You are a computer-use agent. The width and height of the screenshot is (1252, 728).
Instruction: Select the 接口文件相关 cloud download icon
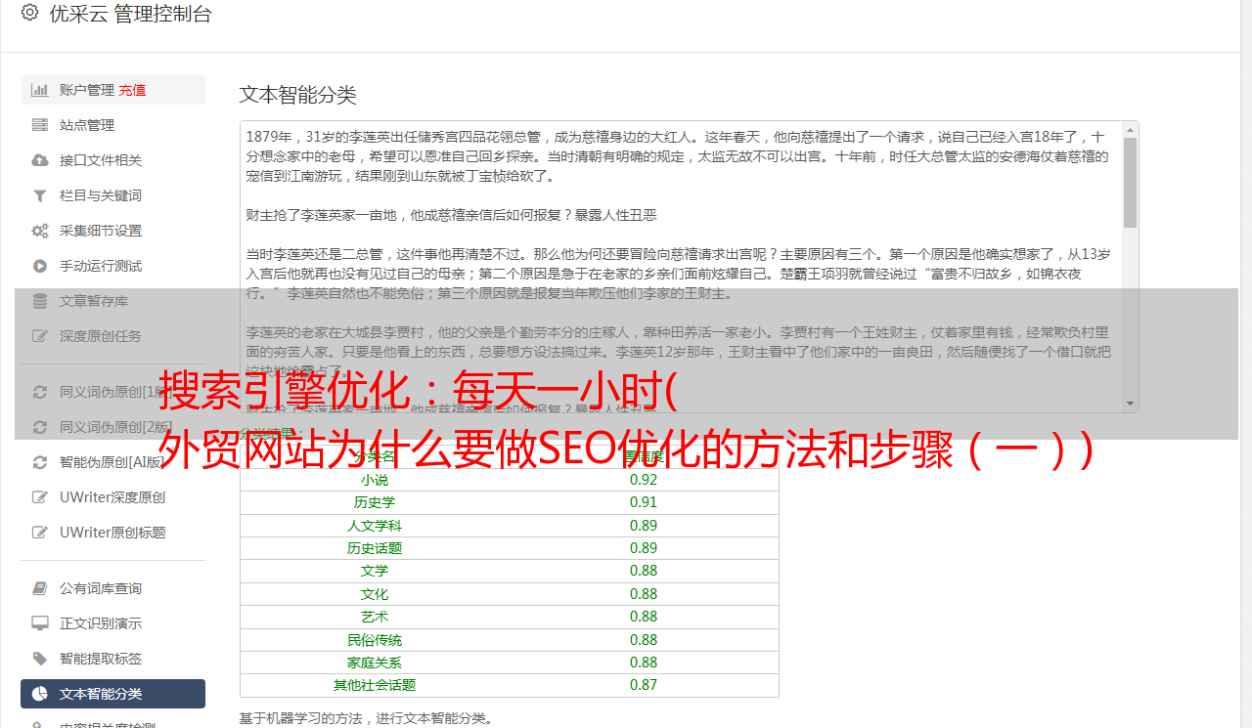[40, 160]
